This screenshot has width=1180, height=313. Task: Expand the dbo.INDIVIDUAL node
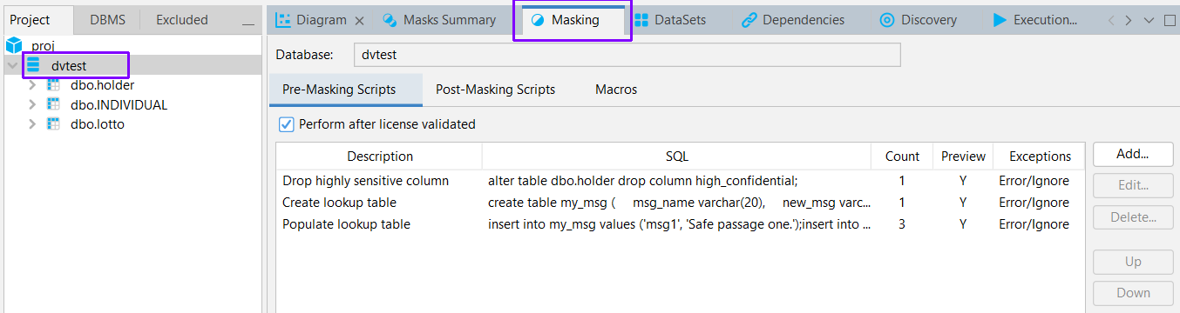tap(32, 104)
